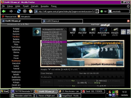Expand hidden system tray icons arrow

coord(107,94)
